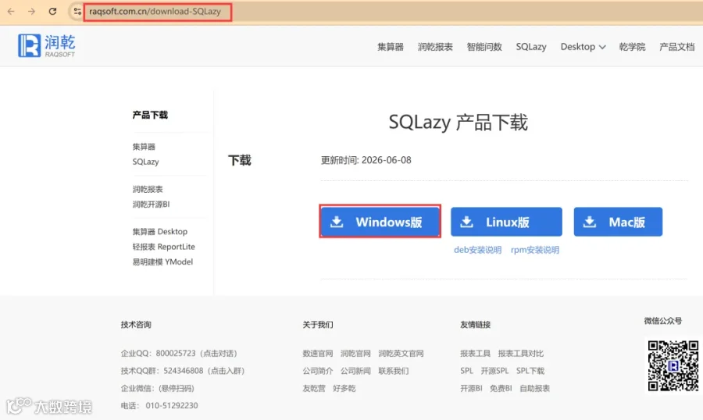Screen dimensions: 703x420
Task: Click the browser forward arrow
Action: pyautogui.click(x=31, y=11)
